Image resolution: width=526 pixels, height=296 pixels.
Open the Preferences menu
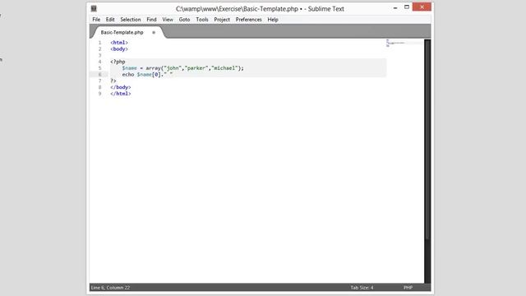click(x=248, y=20)
